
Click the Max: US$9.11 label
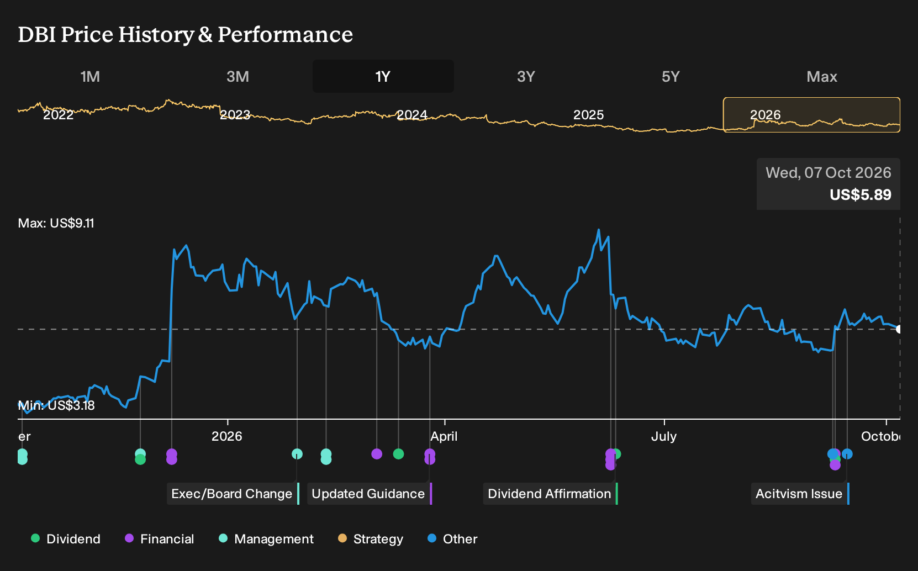pyautogui.click(x=56, y=223)
